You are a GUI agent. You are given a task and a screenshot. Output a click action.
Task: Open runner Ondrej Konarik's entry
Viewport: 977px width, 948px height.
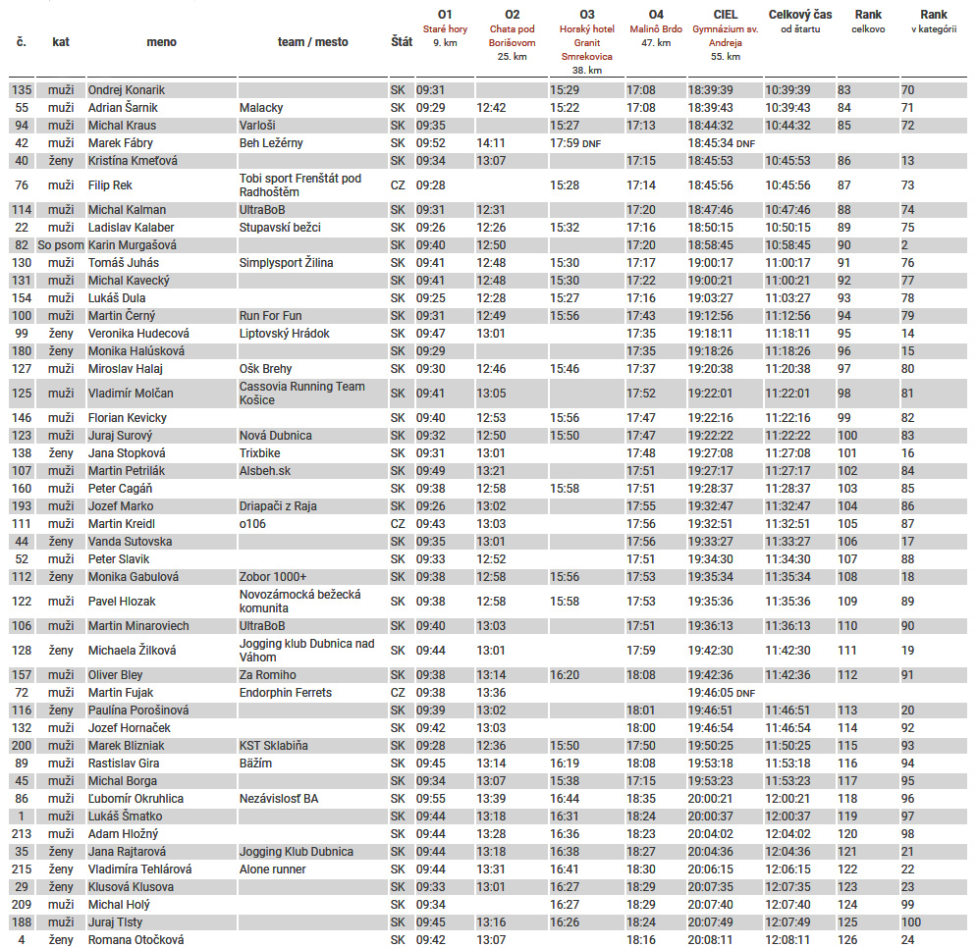[x=126, y=90]
